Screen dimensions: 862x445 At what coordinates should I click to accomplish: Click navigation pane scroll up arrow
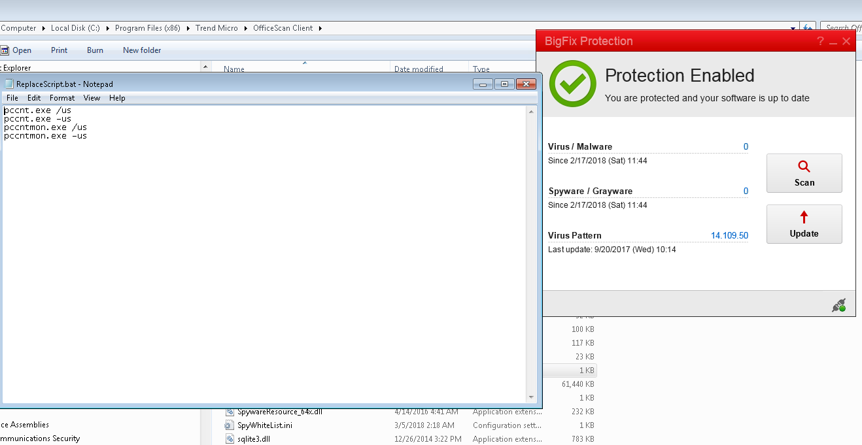(205, 67)
